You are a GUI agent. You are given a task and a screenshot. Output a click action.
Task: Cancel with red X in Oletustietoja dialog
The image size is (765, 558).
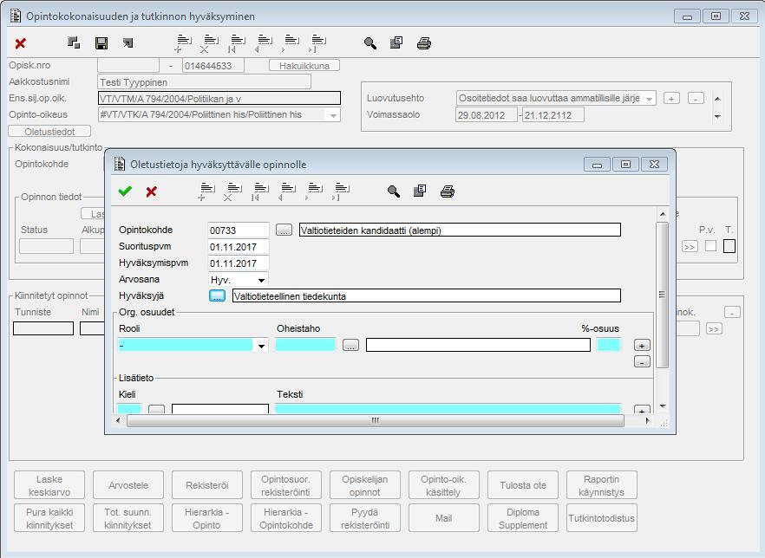(151, 191)
